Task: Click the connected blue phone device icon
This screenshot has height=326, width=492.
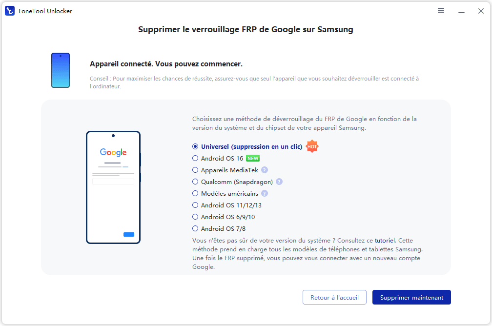Action: coord(61,70)
